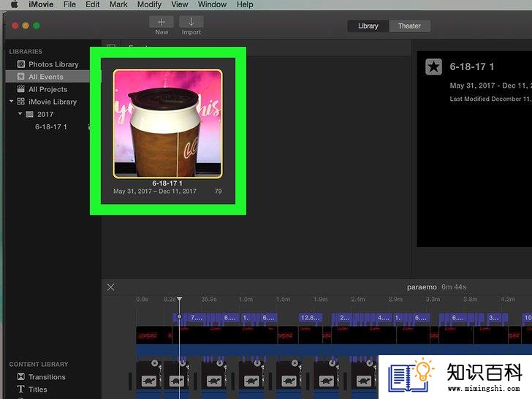The width and height of the screenshot is (532, 399).
Task: Select All Projects in the sidebar
Action: pos(47,89)
